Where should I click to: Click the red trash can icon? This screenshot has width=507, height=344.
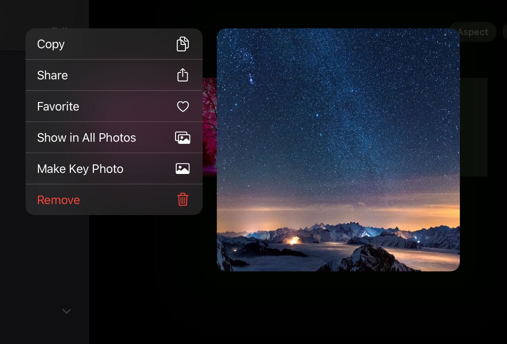[x=182, y=199]
